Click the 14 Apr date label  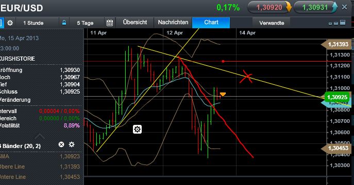point(247,33)
